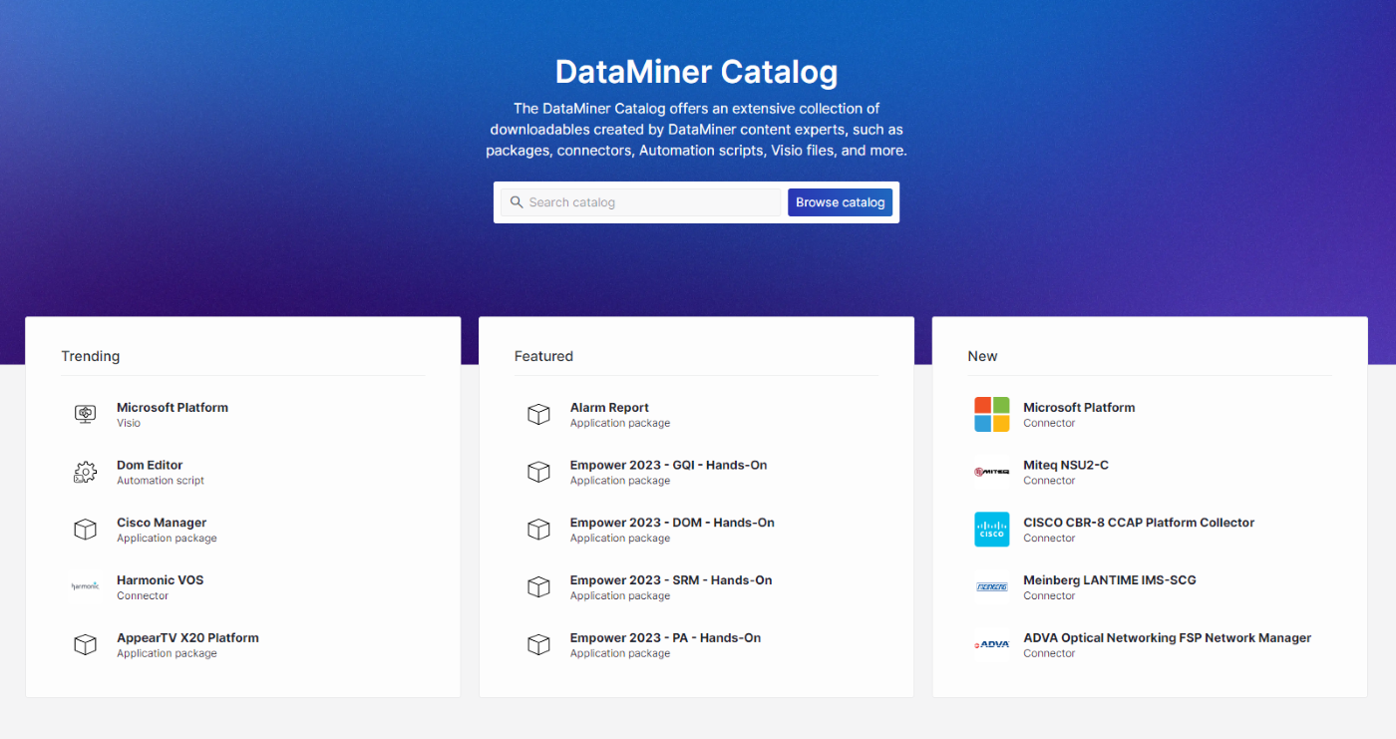Open the Dom Editor automation script
Viewport: 1396px width, 739px height.
150,466
